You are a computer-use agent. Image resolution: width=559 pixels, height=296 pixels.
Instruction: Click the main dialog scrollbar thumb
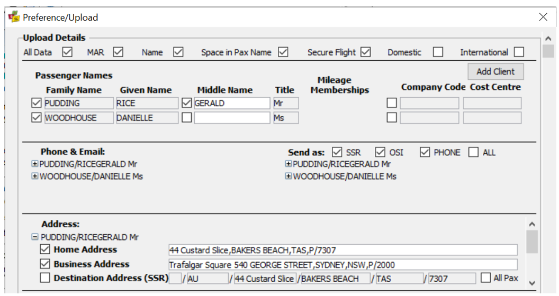coord(548,51)
